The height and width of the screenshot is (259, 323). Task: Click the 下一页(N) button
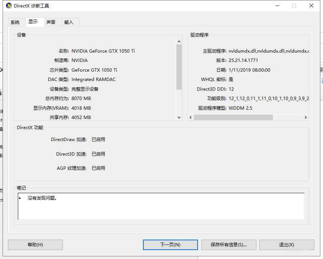click(170, 245)
